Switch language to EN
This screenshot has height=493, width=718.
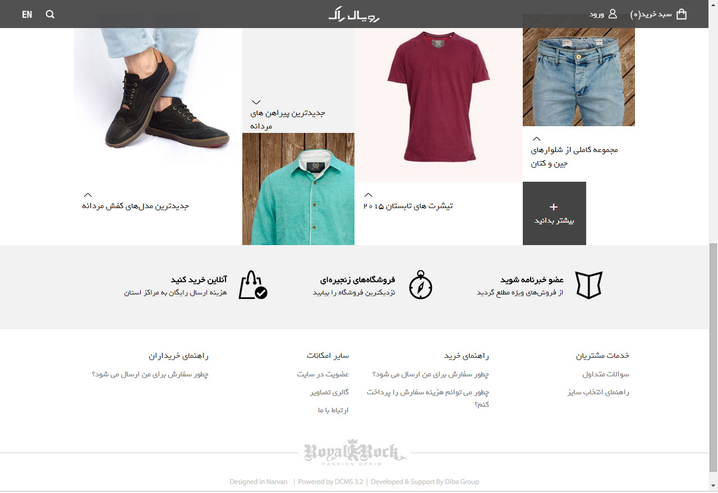(x=27, y=15)
